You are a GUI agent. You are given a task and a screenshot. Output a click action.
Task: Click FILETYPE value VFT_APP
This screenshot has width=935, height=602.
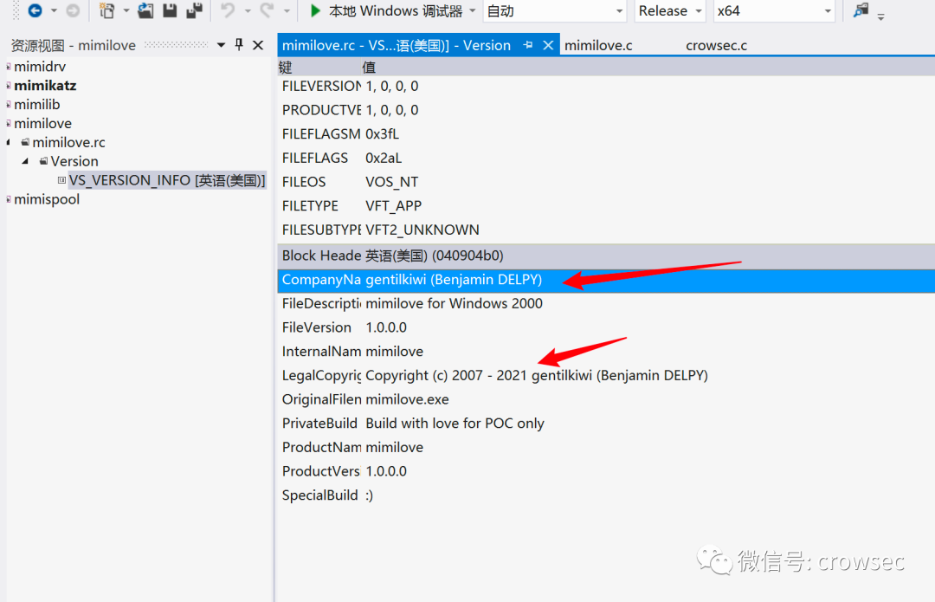[x=394, y=205]
